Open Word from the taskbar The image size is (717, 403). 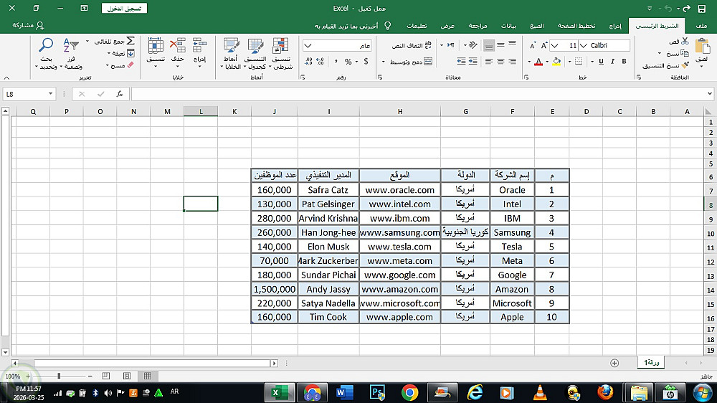tap(344, 393)
